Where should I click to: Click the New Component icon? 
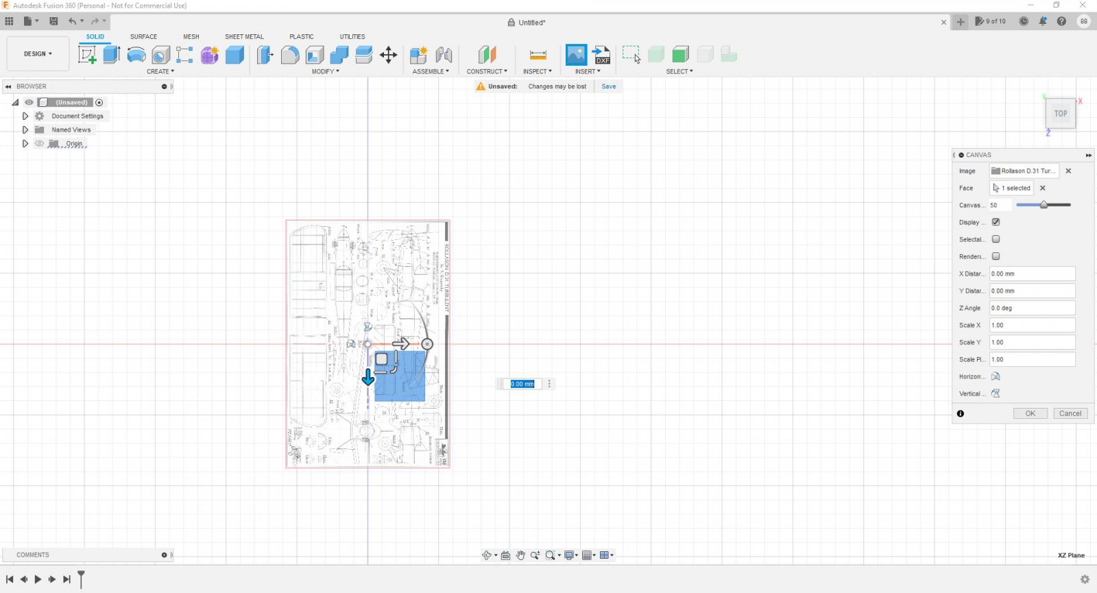click(x=418, y=55)
